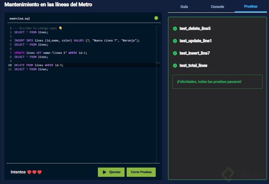Click the Felicidades success message
The width and height of the screenshot is (269, 184).
217,82
